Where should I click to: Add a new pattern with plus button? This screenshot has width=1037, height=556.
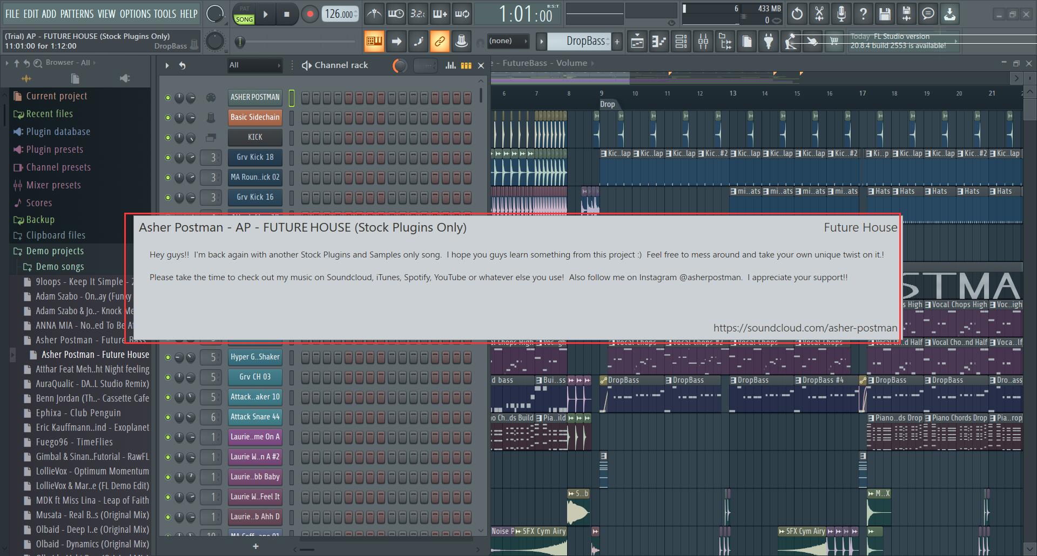617,41
